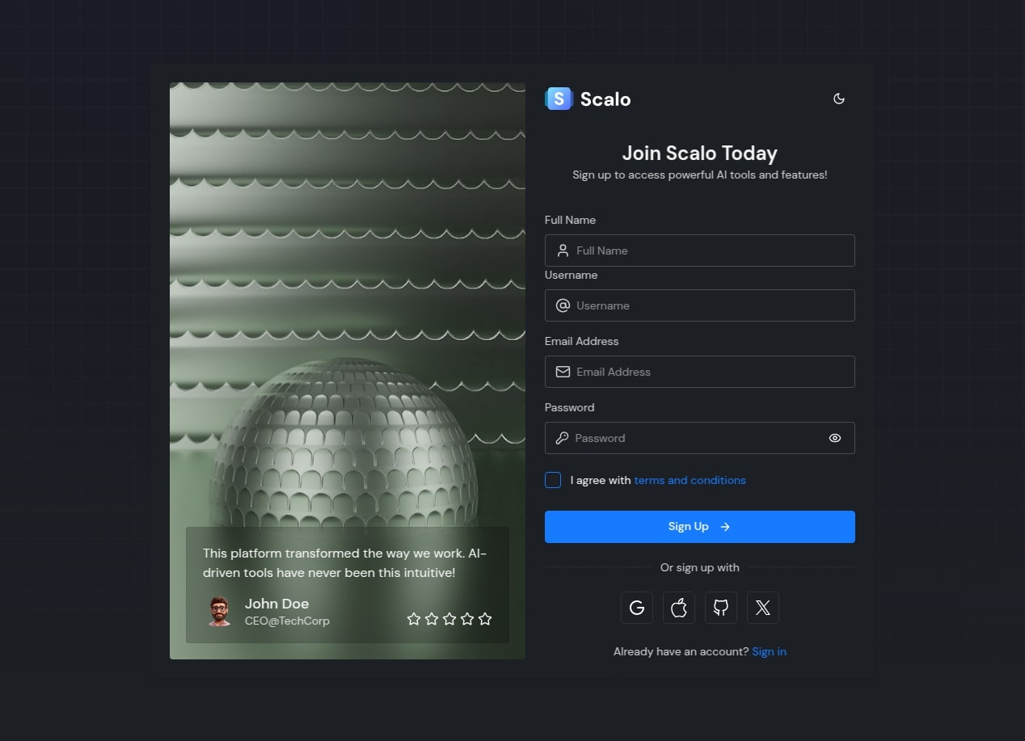Sign up with GitHub icon
The height and width of the screenshot is (741, 1025).
pos(721,608)
